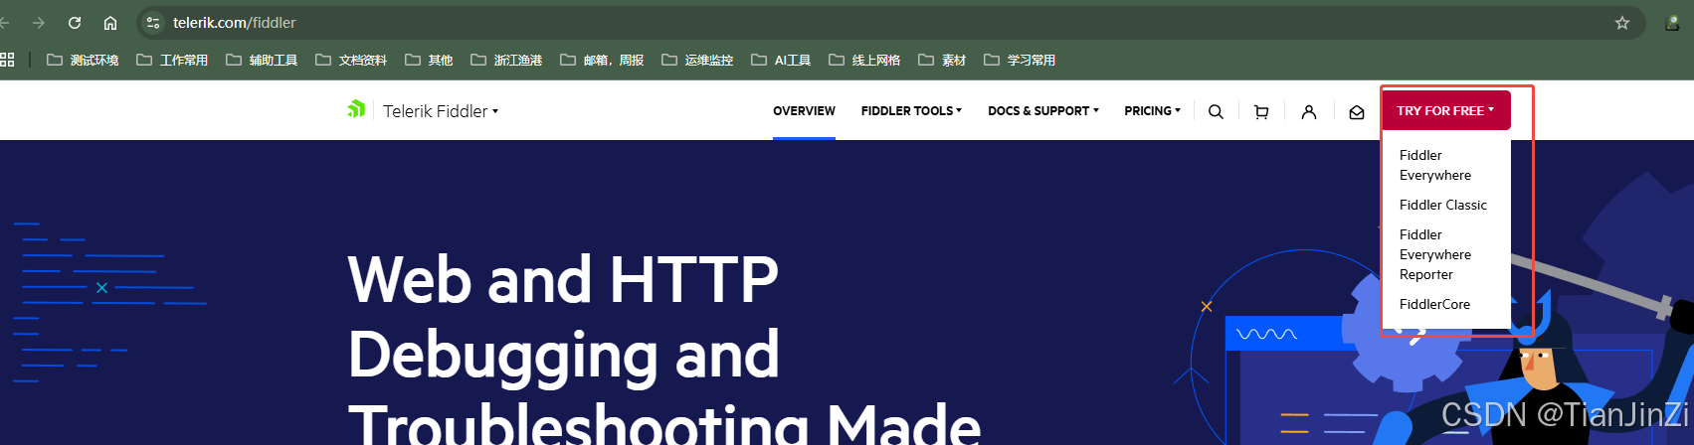The width and height of the screenshot is (1694, 445).
Task: Open the 邮箱, 周报 bookmark folder
Action: click(x=602, y=60)
